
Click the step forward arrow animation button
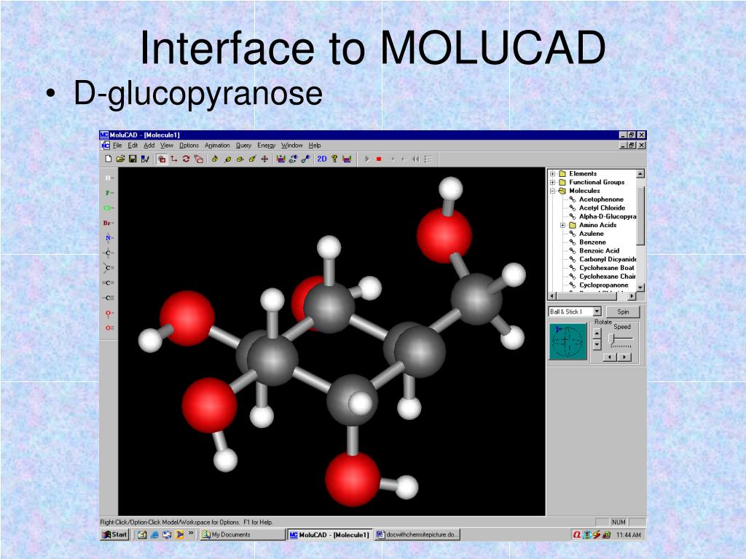(391, 159)
